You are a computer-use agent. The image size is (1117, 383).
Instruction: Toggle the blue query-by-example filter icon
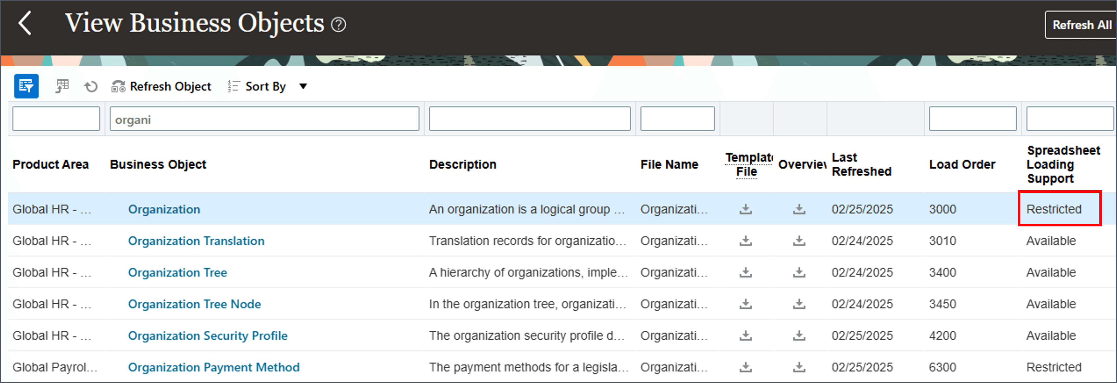pyautogui.click(x=26, y=86)
